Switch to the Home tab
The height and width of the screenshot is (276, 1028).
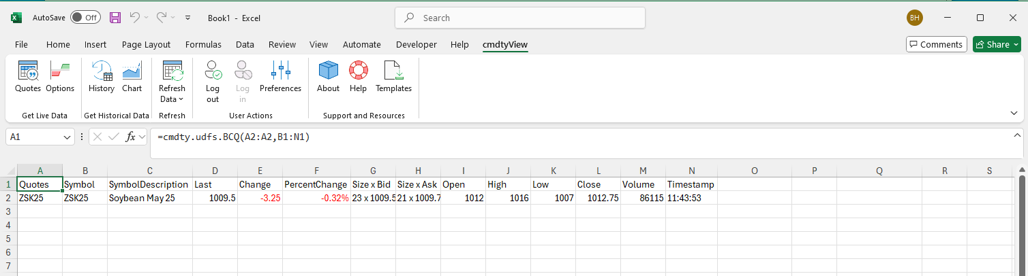click(58, 44)
